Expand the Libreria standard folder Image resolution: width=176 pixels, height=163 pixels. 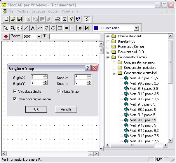point(108,36)
